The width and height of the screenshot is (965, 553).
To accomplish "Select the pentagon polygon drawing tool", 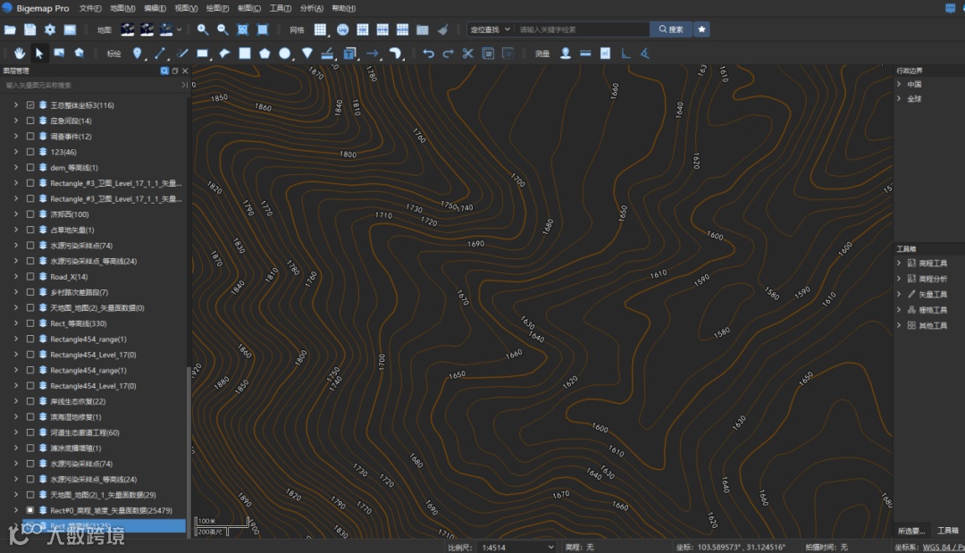I will (x=264, y=54).
